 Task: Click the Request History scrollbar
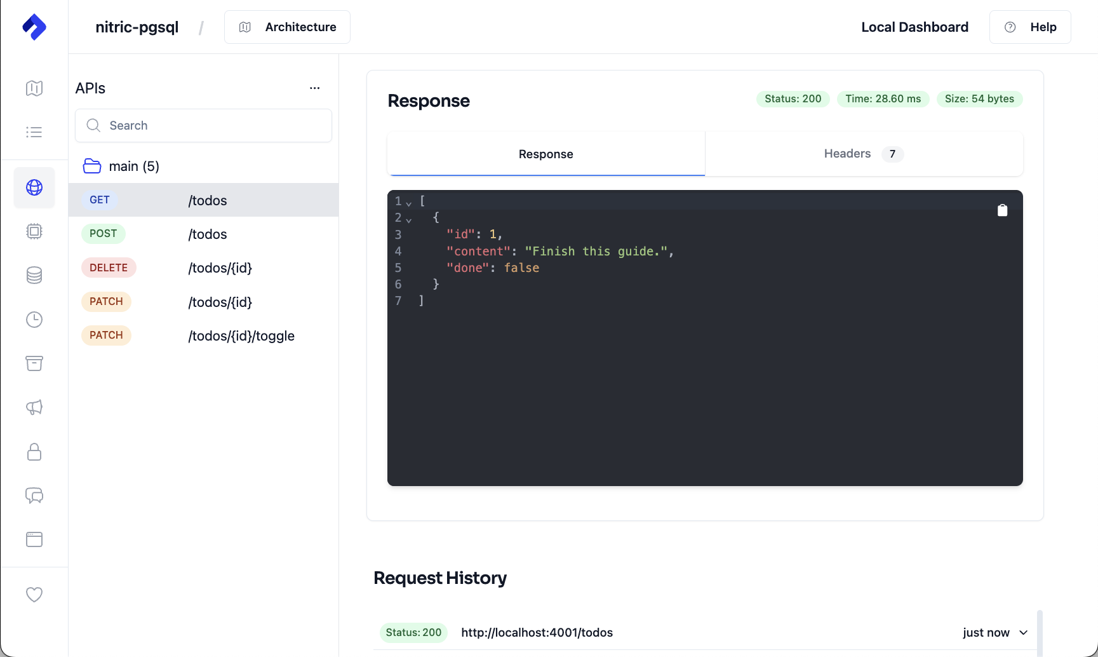coord(1040,633)
